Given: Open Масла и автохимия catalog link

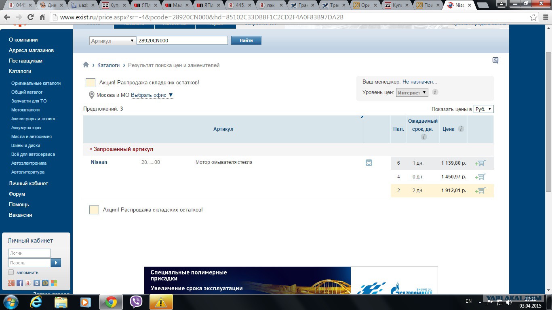Looking at the screenshot, I should (x=32, y=136).
